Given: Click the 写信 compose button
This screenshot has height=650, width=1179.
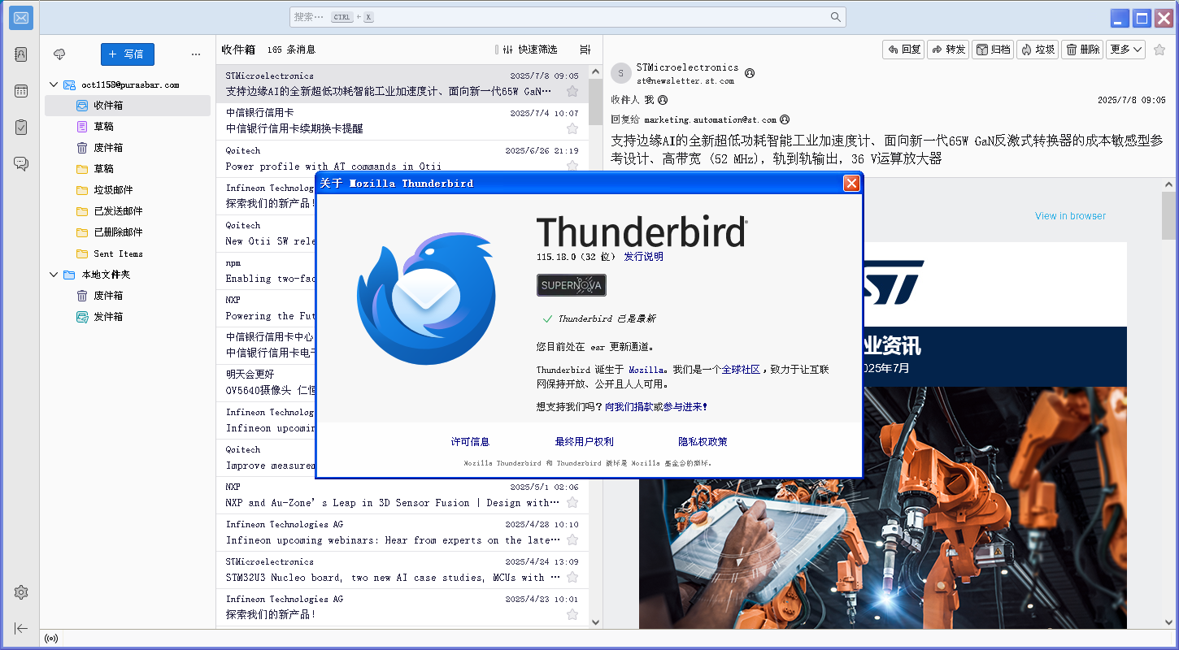Looking at the screenshot, I should coord(128,54).
